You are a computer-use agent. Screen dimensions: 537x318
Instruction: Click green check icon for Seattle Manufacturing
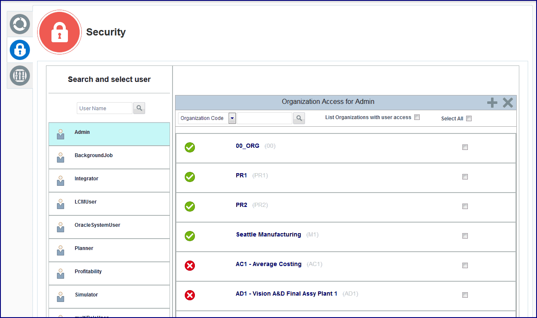pyautogui.click(x=190, y=236)
